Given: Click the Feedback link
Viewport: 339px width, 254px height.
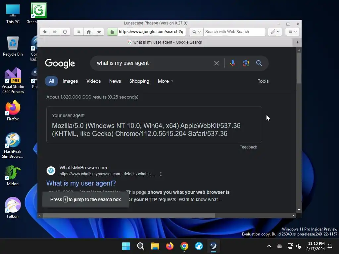Looking at the screenshot, I should click(x=248, y=147).
